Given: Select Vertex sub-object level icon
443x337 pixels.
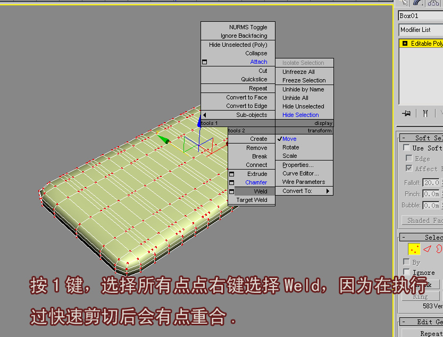Looking at the screenshot, I should (414, 249).
